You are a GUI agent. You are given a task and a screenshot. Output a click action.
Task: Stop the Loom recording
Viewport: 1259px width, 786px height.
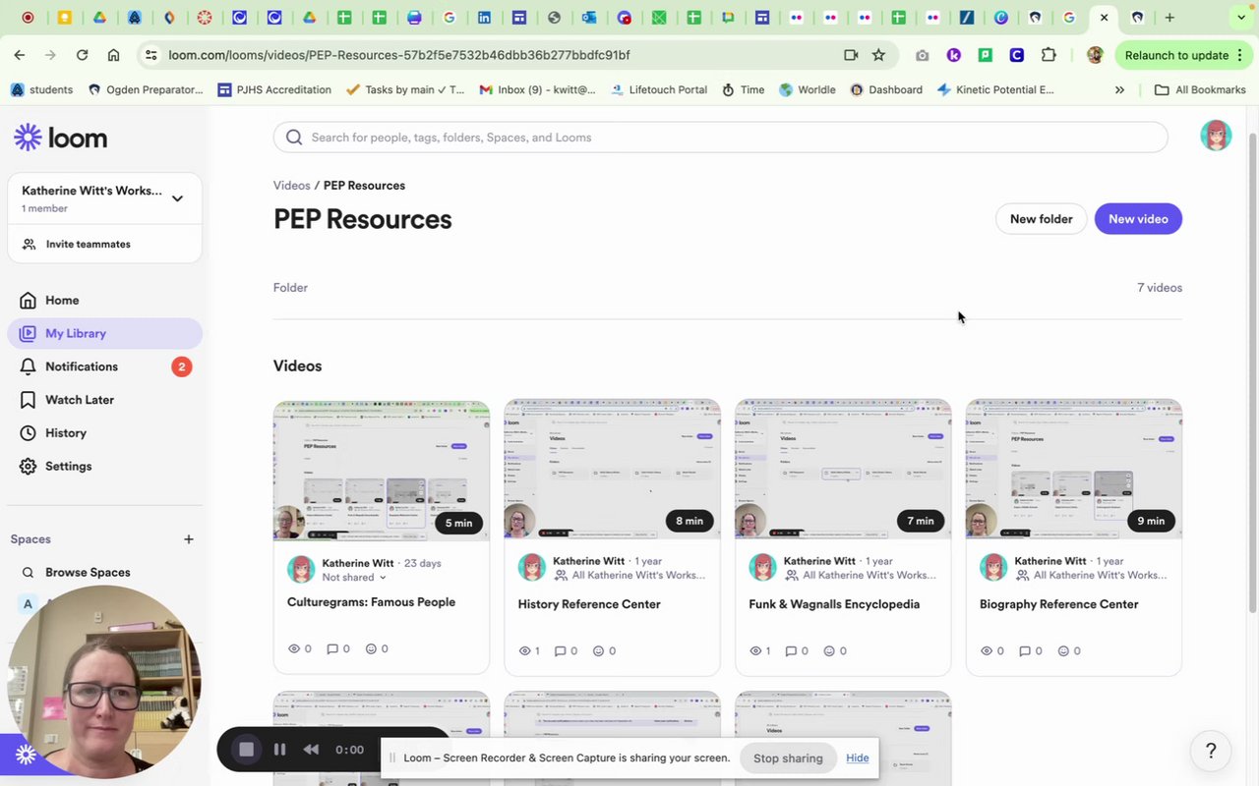coord(246,750)
